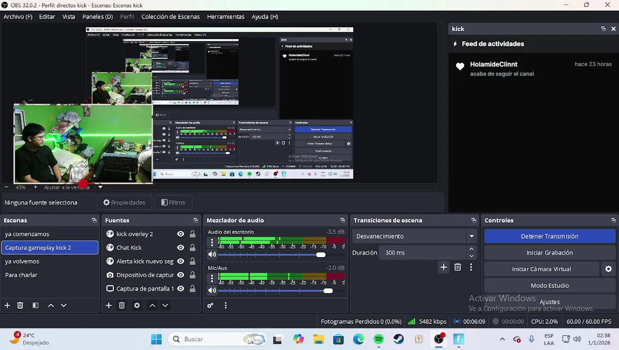Screen dimensions: 619x350
Task: Zoom out preview with minus icon
Action: [6, 187]
